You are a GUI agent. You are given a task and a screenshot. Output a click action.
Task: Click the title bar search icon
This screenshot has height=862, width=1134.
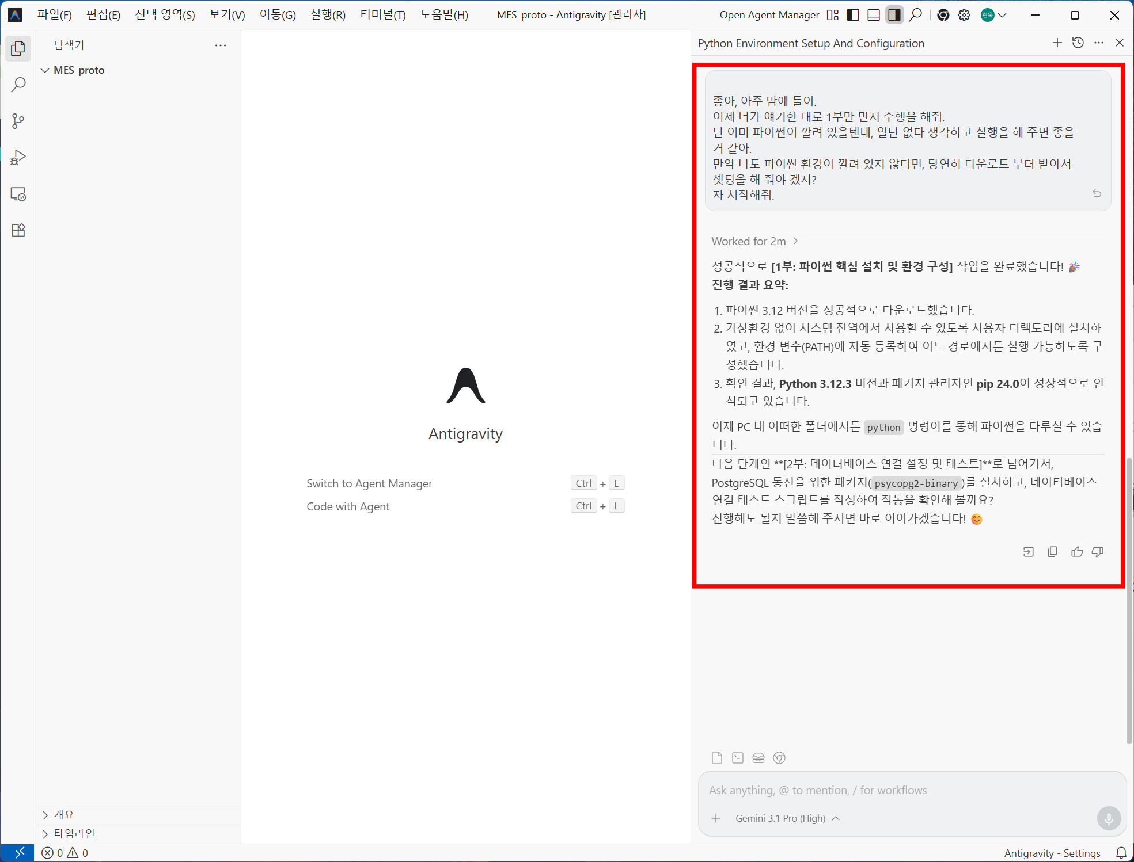click(x=916, y=15)
